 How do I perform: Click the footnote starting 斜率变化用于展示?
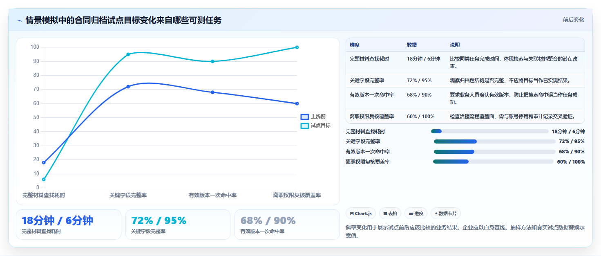coord(465,231)
